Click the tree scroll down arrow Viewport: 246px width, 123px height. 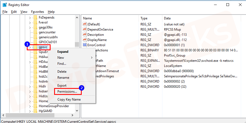[x=77, y=111]
